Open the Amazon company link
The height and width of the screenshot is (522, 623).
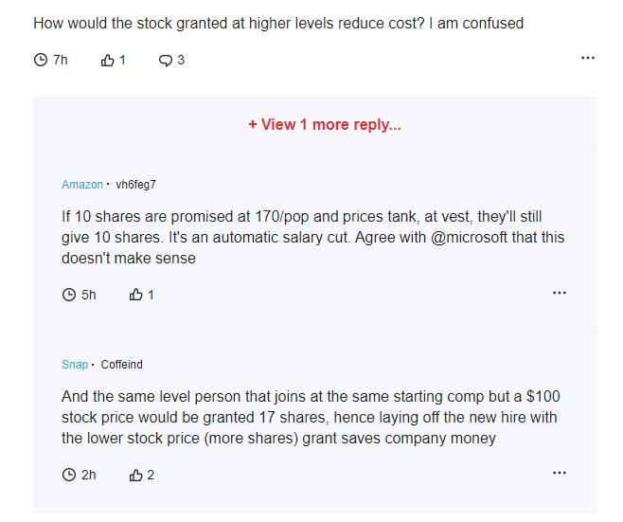[82, 185]
